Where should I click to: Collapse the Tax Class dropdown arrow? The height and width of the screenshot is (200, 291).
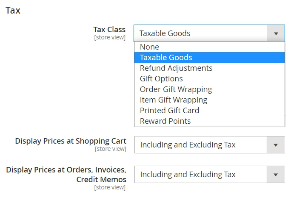coord(276,33)
